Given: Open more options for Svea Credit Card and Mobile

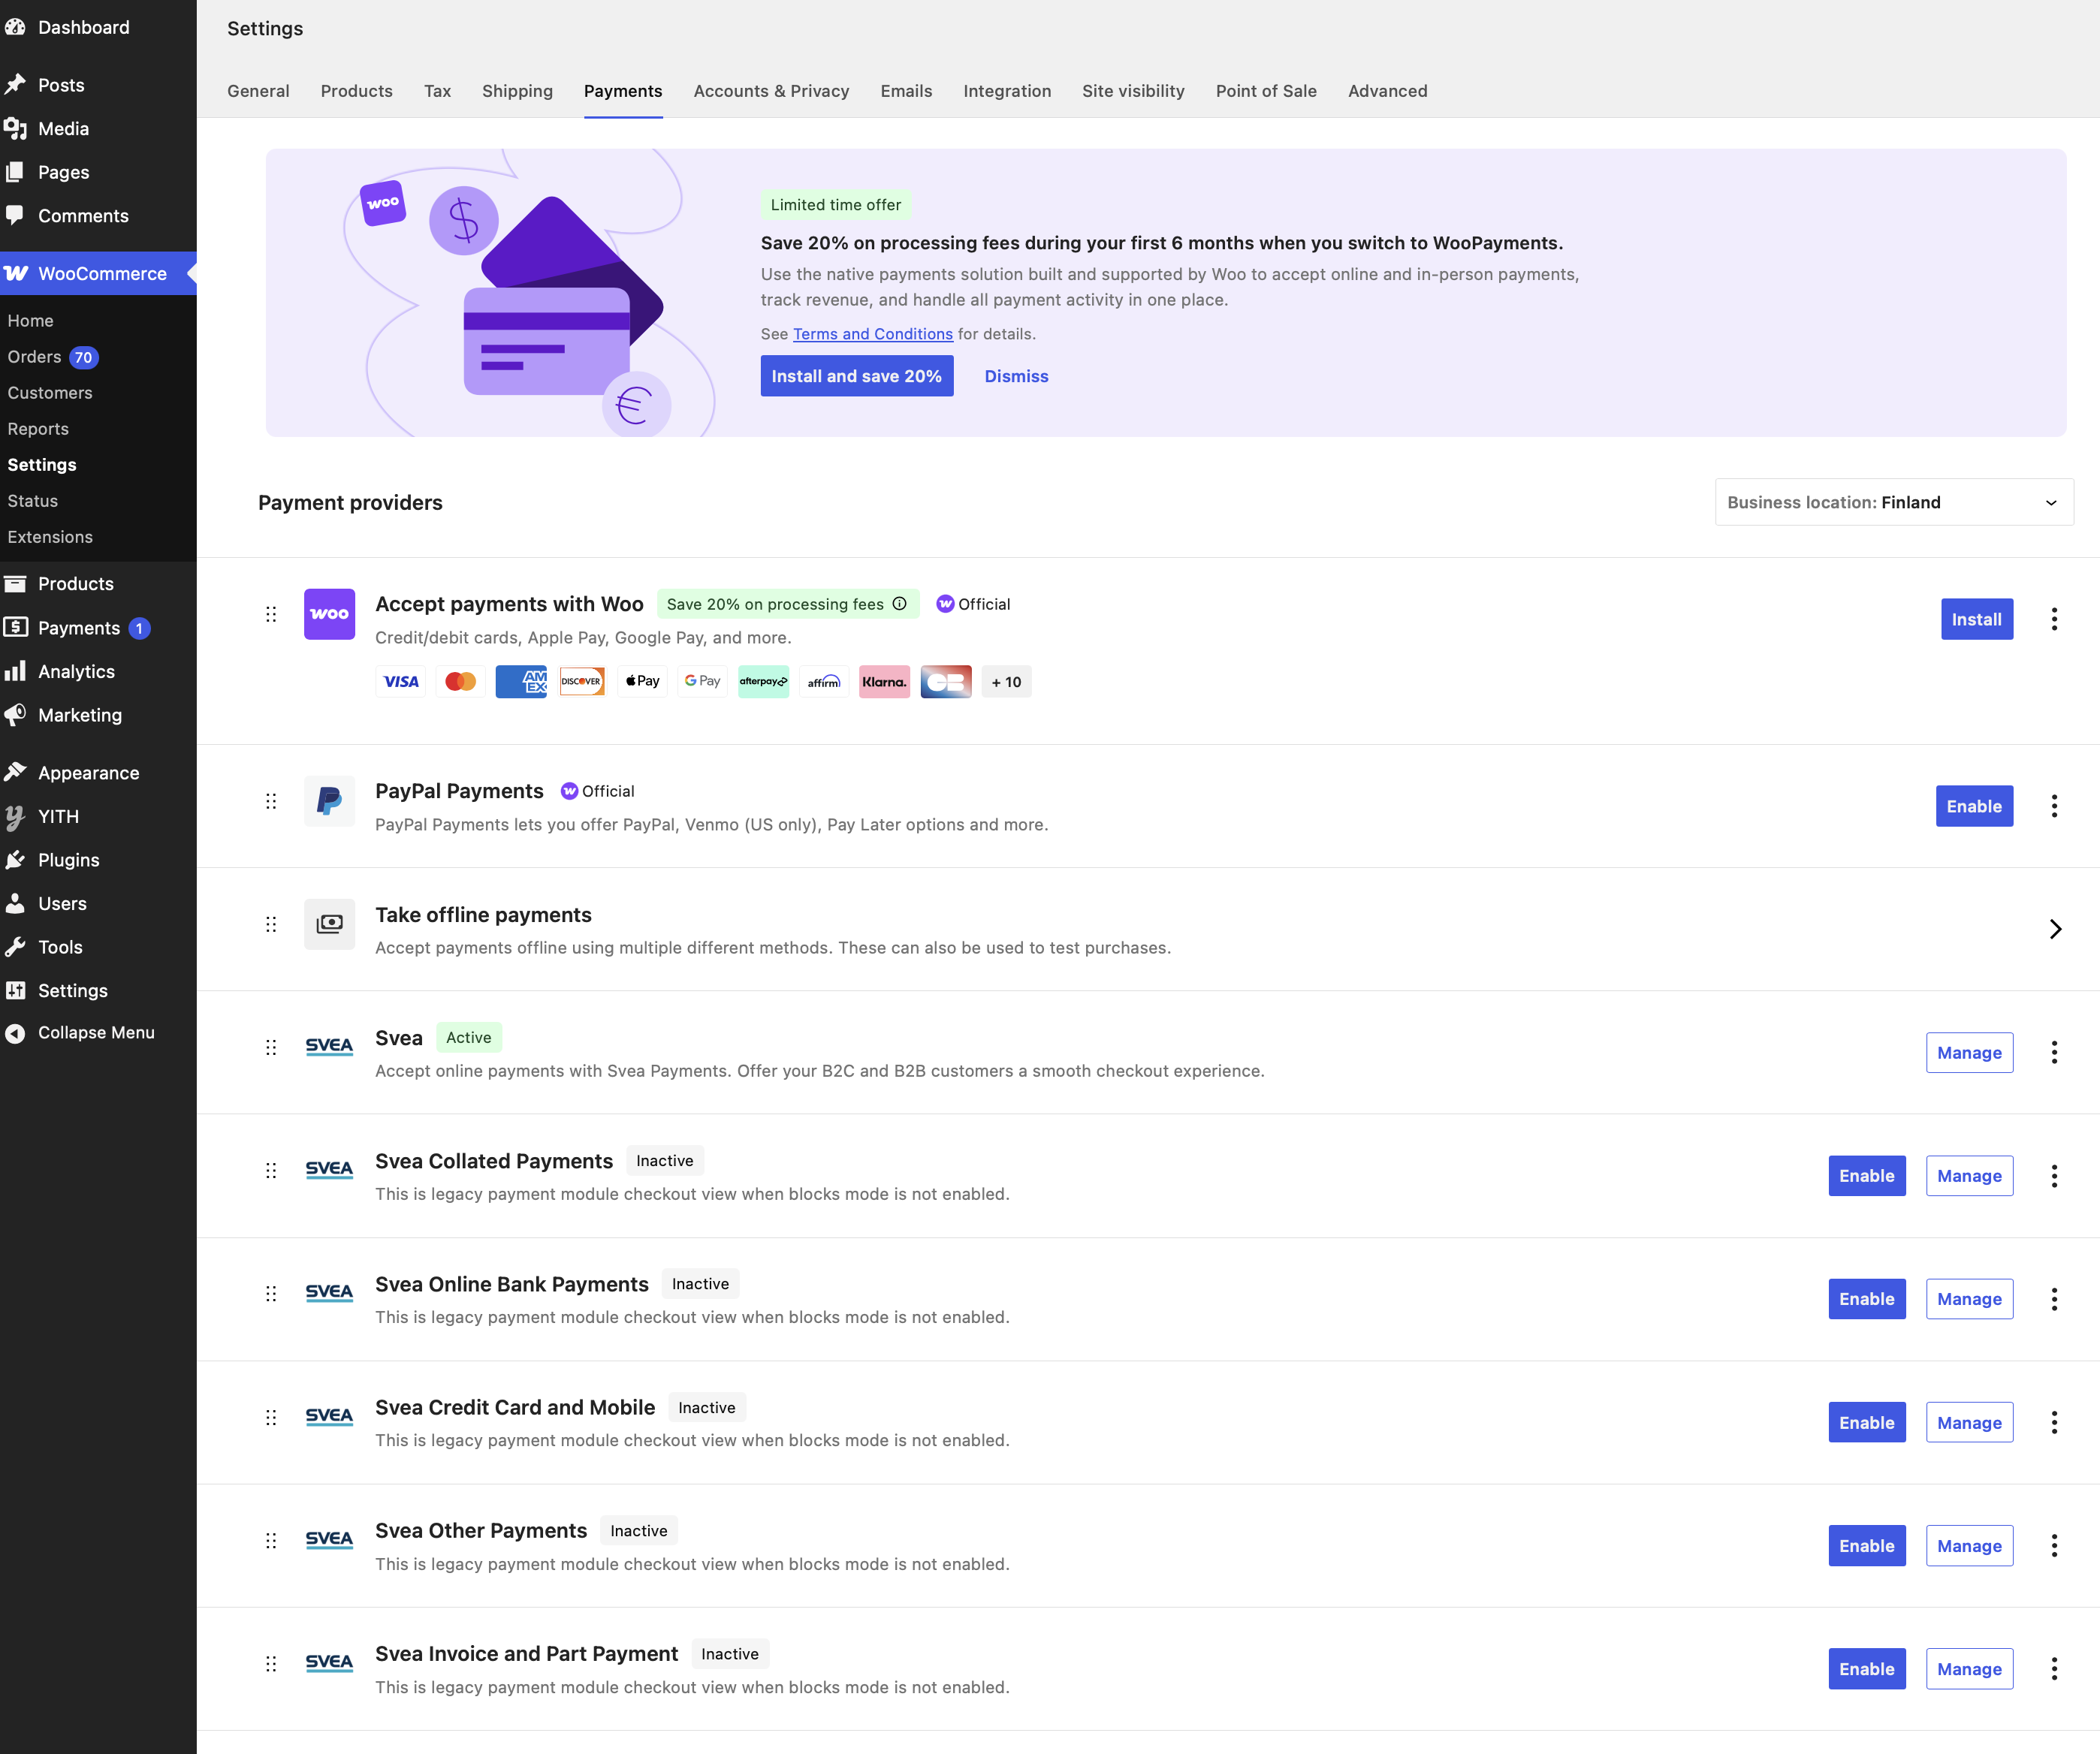Looking at the screenshot, I should [x=2054, y=1422].
